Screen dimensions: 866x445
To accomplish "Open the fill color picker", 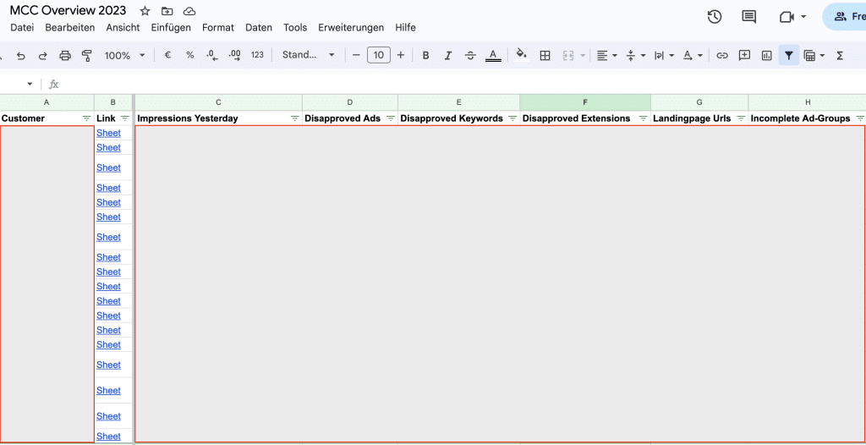I will (x=521, y=55).
